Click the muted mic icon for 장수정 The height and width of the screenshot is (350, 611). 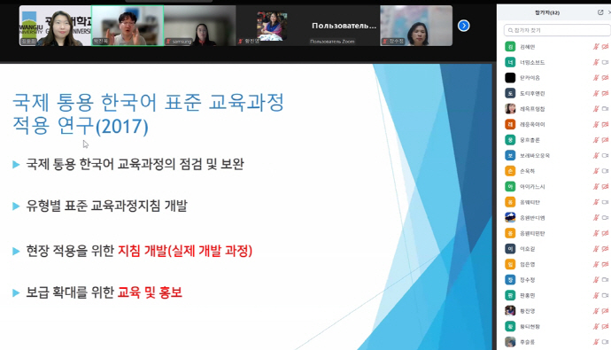point(596,280)
